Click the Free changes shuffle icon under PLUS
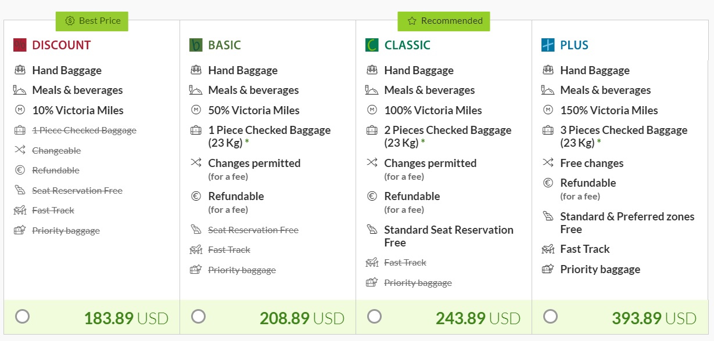The image size is (714, 341). tap(548, 163)
